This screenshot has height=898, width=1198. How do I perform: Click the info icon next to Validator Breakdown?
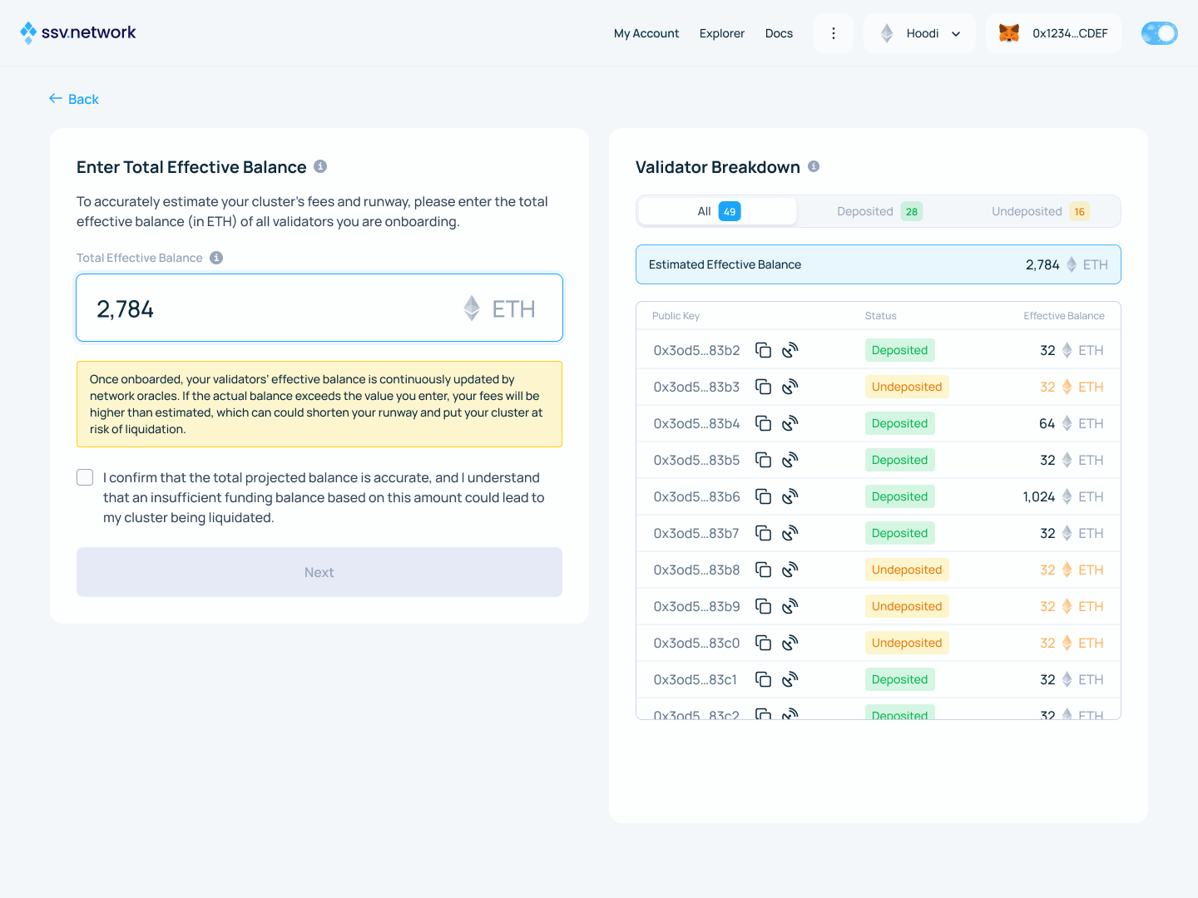tap(814, 166)
